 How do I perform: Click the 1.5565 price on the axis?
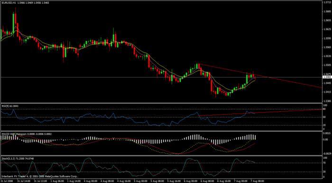[327, 47]
